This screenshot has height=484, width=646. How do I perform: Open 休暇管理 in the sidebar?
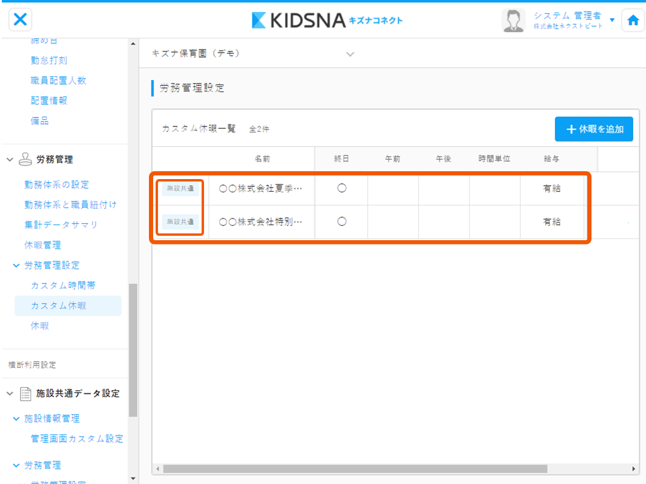pyautogui.click(x=42, y=245)
